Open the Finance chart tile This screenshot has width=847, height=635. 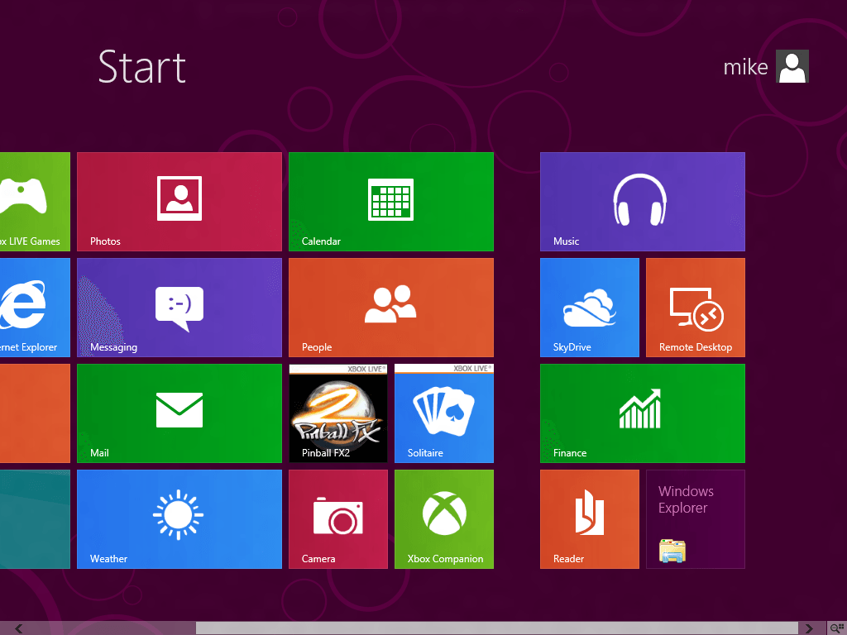[642, 413]
